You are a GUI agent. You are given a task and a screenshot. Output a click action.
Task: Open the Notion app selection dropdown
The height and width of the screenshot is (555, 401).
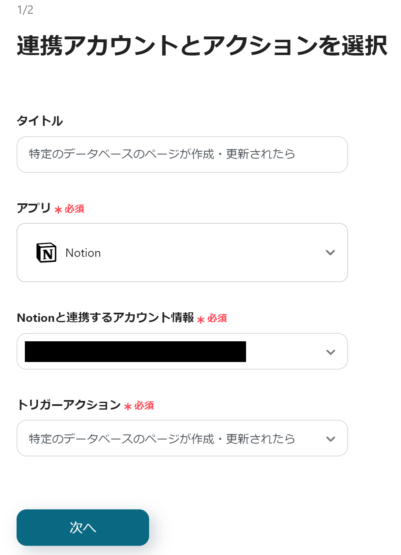click(182, 253)
